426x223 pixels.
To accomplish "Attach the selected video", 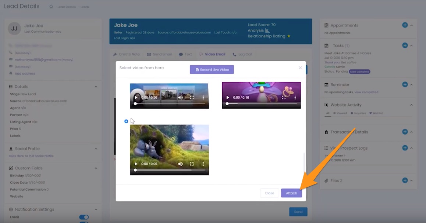I will pyautogui.click(x=291, y=193).
